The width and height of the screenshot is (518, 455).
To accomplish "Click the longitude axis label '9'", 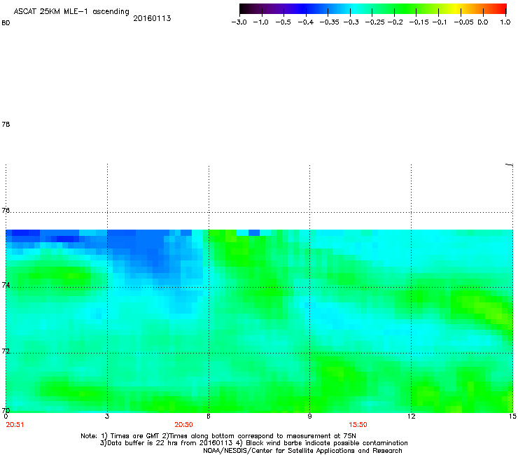I will (x=309, y=416).
